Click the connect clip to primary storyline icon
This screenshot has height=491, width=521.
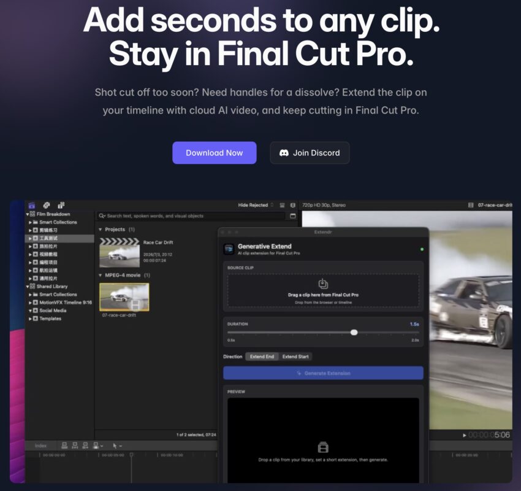click(x=64, y=446)
